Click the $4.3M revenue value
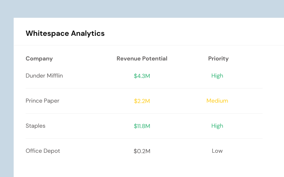The height and width of the screenshot is (177, 284). [x=142, y=76]
